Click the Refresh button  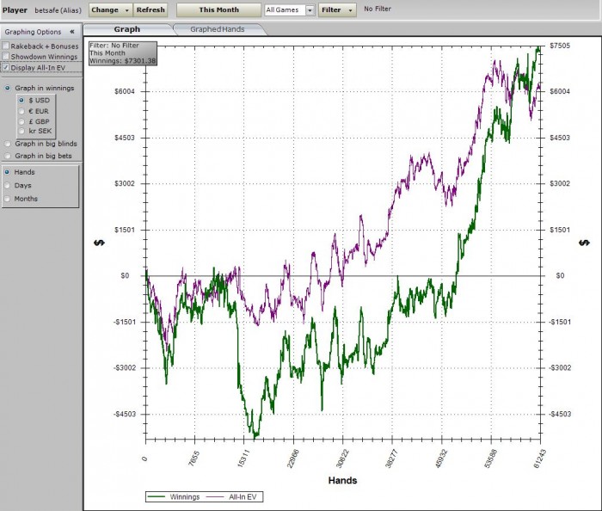point(150,10)
